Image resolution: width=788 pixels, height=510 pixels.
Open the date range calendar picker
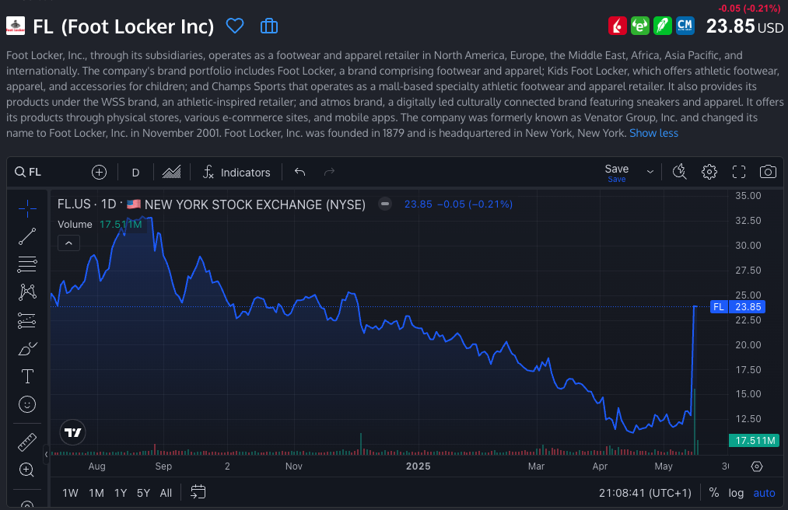[x=198, y=492]
